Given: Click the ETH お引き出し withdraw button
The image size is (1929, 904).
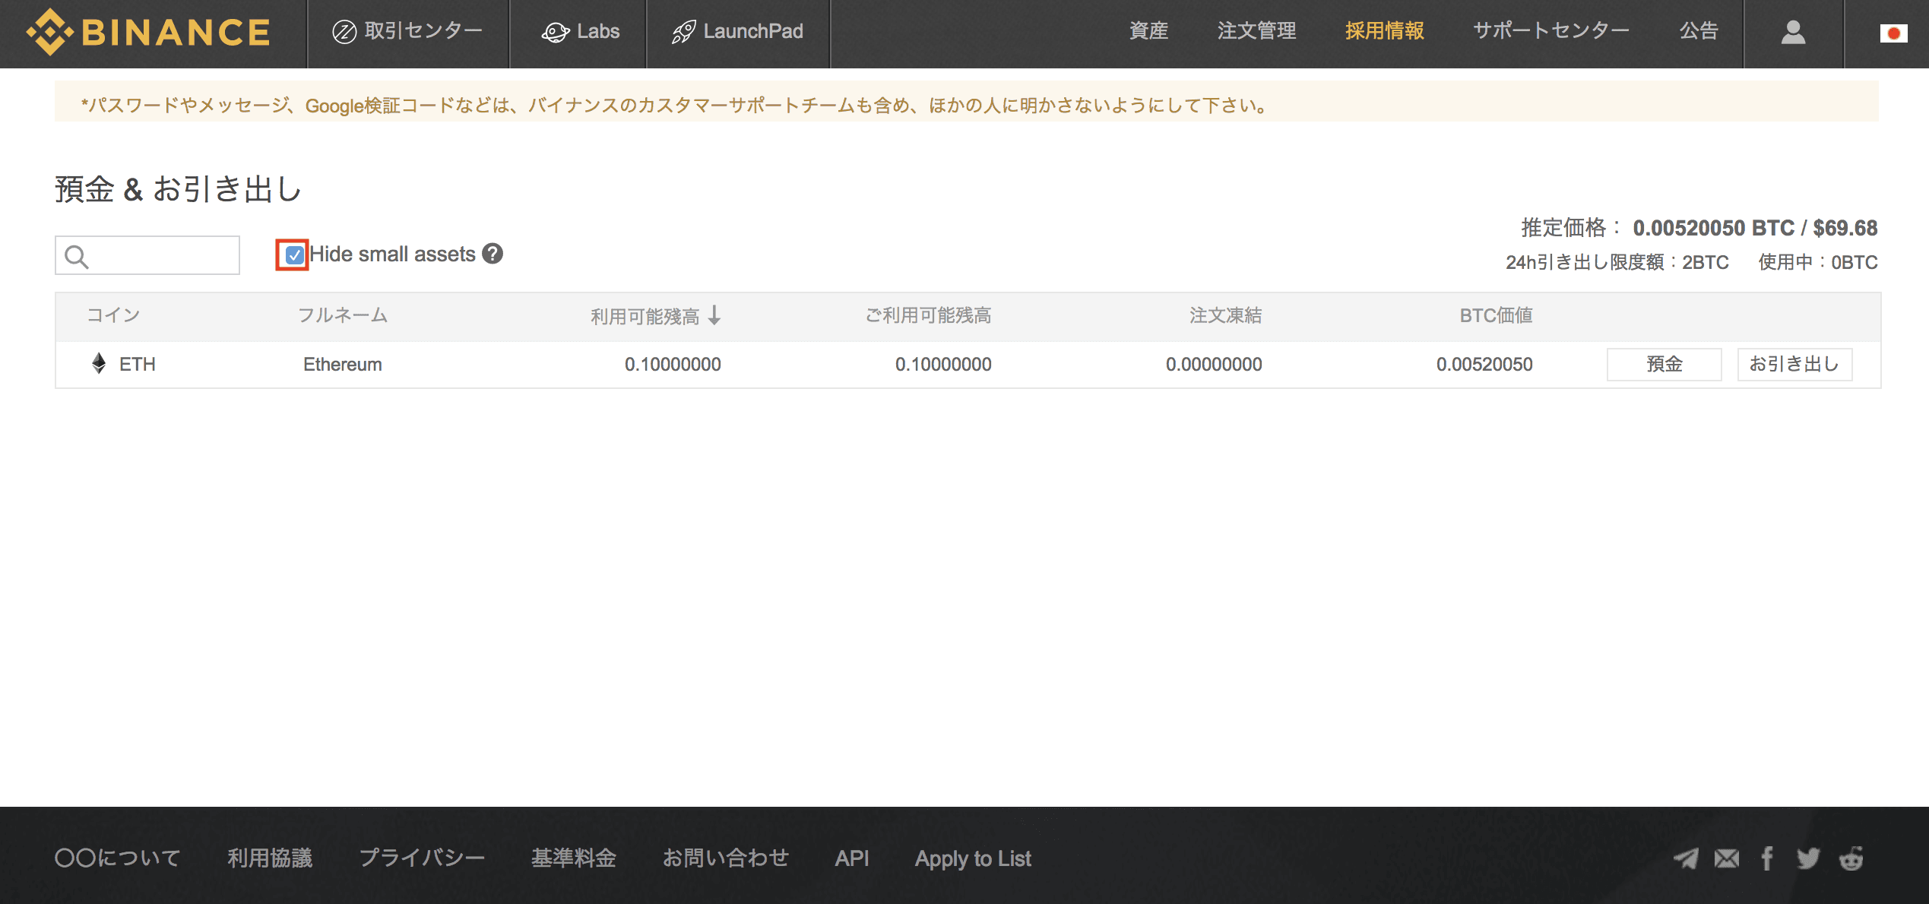Looking at the screenshot, I should (1794, 365).
